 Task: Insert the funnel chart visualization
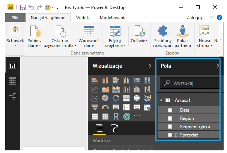tap(95, 107)
